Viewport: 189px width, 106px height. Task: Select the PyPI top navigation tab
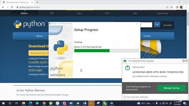click(107, 13)
